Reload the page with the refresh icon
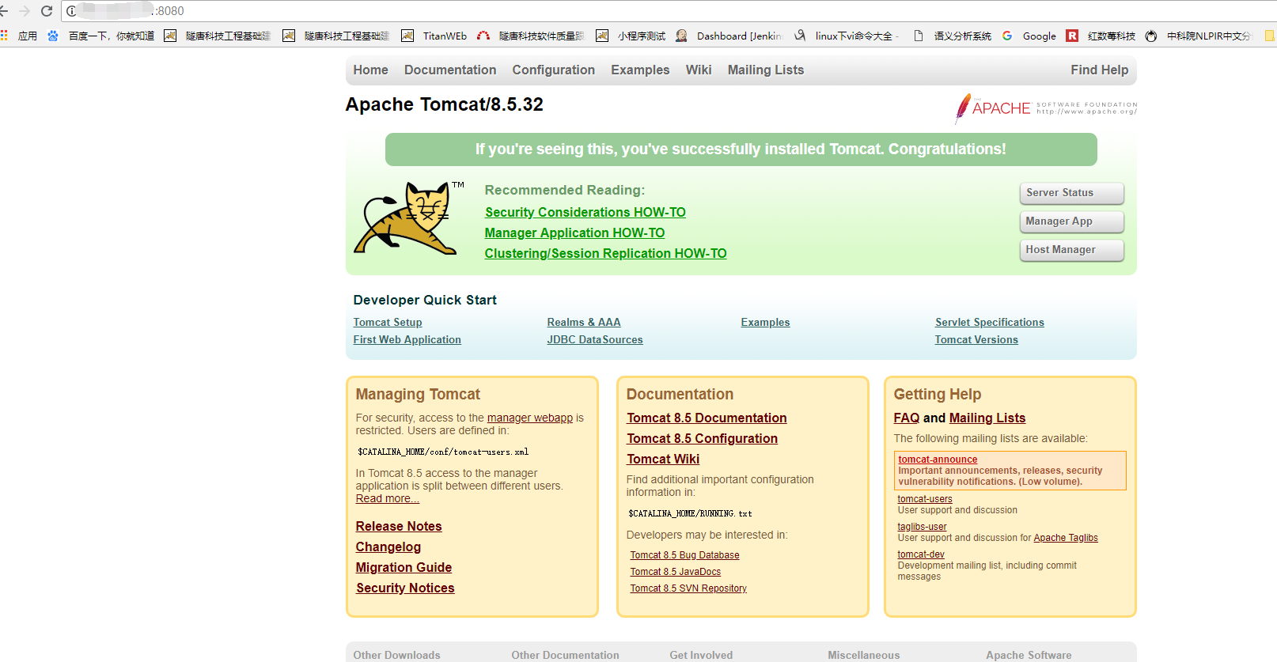 point(47,11)
